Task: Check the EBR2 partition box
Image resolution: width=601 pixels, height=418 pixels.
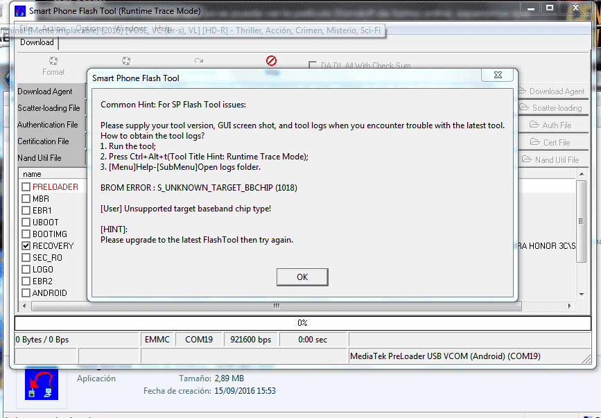Action: 26,281
